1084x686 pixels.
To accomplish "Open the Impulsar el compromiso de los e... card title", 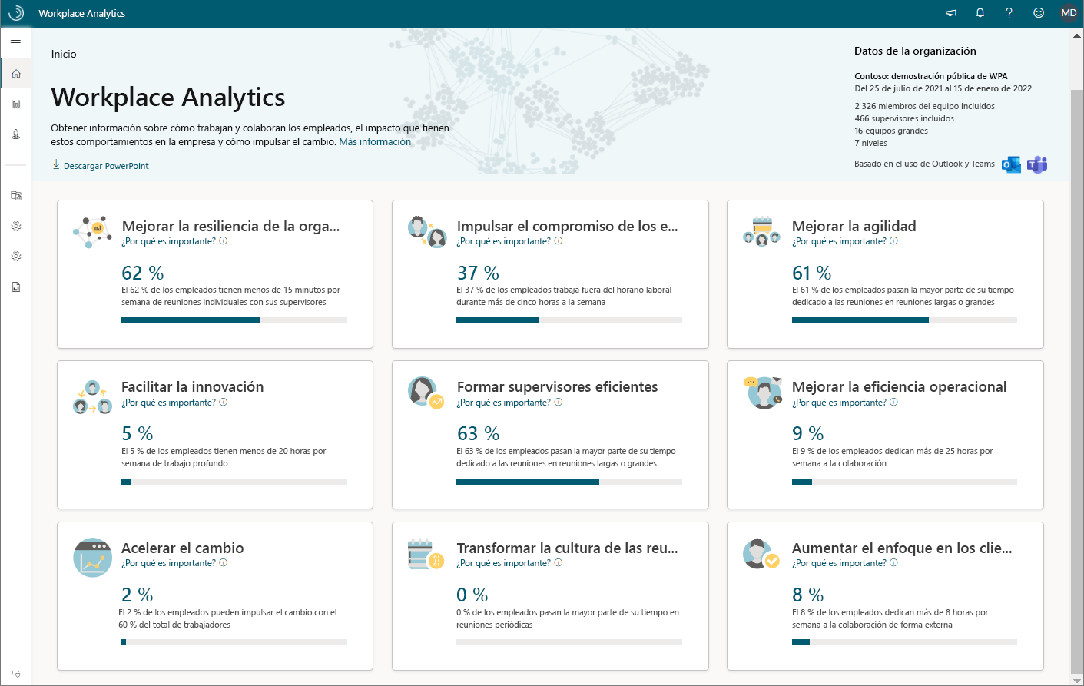I will coord(568,226).
